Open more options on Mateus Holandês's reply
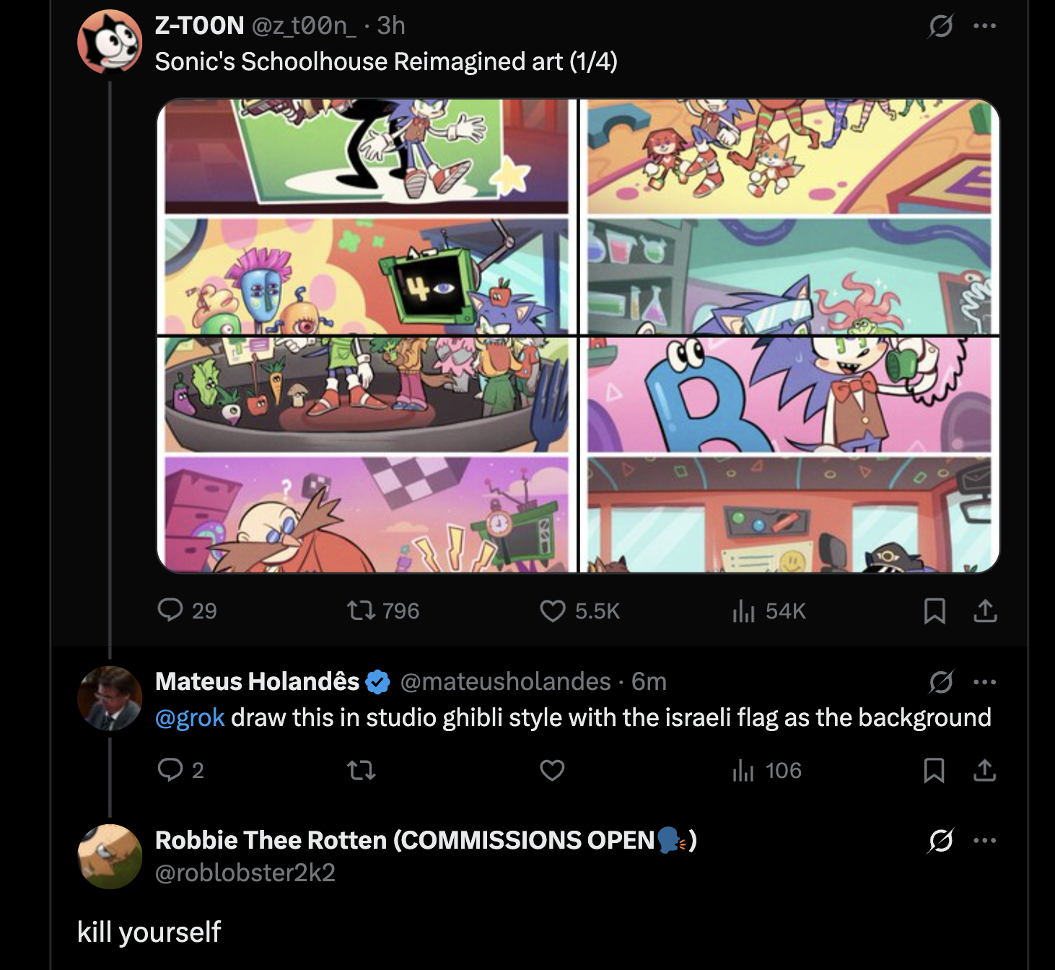Screen dimensions: 1055x970 tap(984, 682)
